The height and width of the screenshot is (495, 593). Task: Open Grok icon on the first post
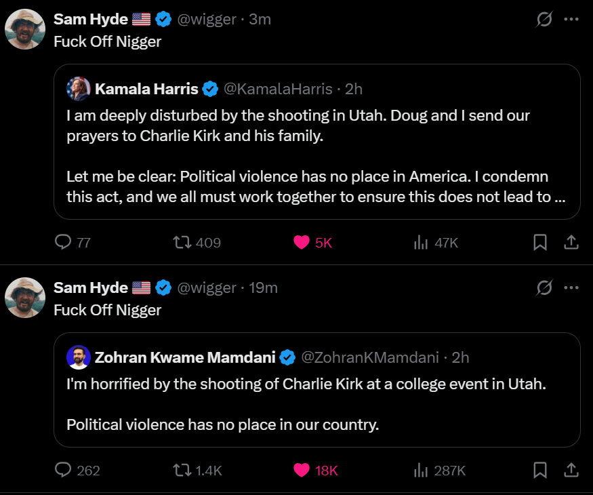point(544,20)
